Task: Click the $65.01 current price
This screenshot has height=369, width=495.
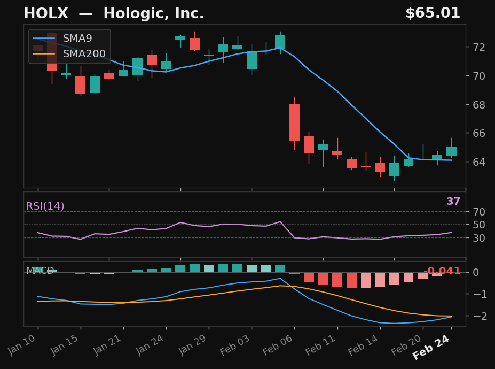Action: pos(433,13)
